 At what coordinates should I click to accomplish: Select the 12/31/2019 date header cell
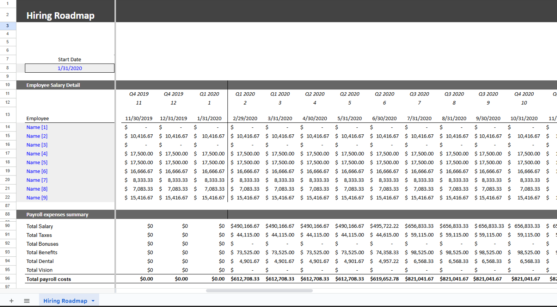coord(174,118)
